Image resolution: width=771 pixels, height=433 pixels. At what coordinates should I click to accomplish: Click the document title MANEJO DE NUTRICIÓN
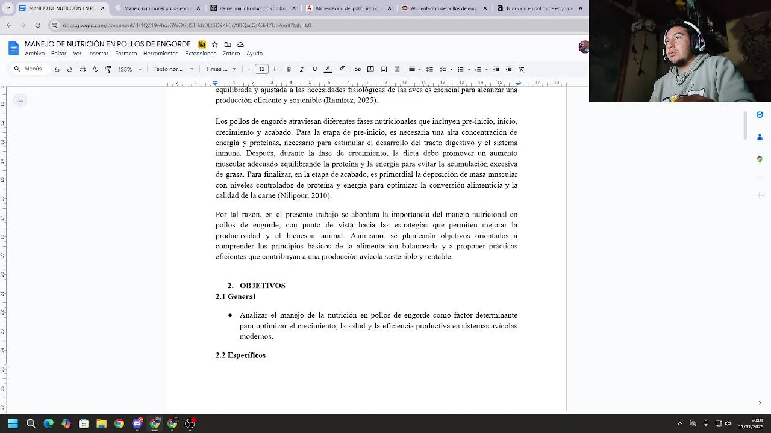point(107,44)
